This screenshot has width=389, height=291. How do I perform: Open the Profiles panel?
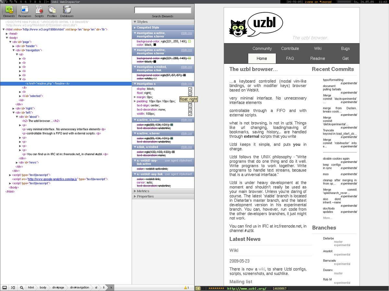pos(52,11)
